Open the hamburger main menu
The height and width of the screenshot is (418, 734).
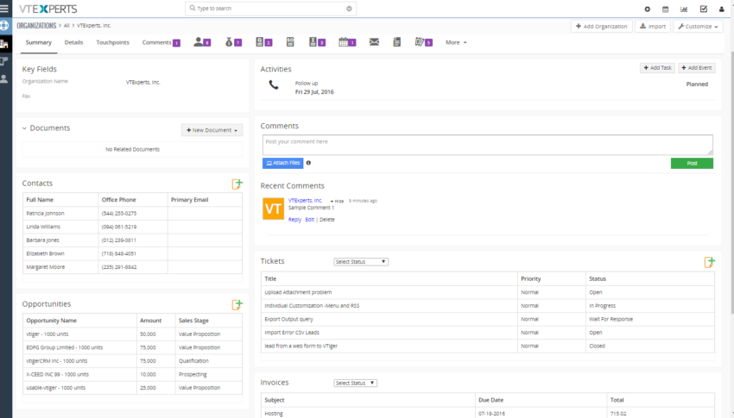pyautogui.click(x=4, y=9)
